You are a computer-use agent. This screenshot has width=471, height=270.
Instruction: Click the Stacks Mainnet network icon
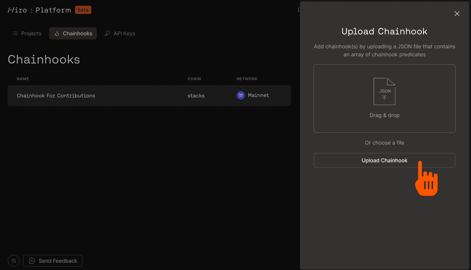[x=241, y=95]
